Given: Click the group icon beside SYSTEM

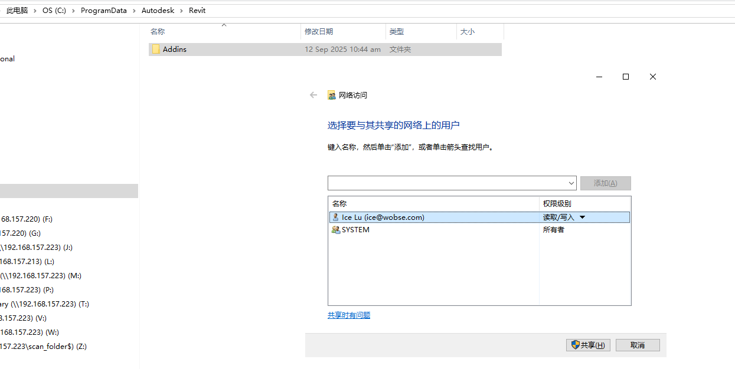Looking at the screenshot, I should tap(336, 230).
